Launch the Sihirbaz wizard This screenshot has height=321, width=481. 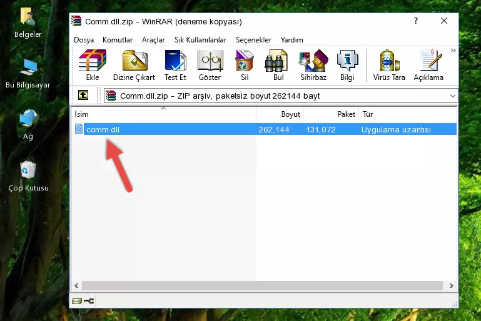313,65
